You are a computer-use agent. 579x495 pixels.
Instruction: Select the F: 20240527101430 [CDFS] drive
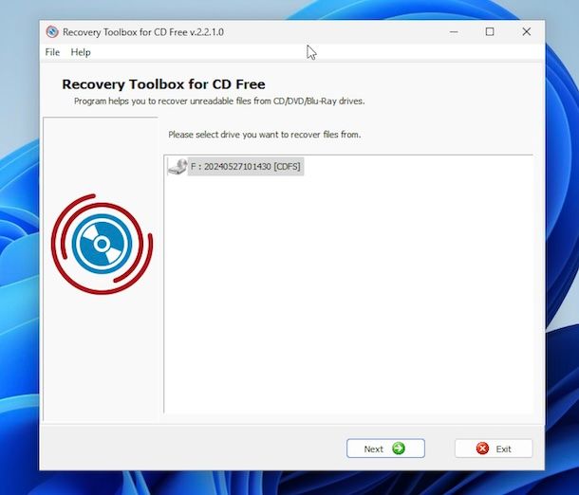coord(245,166)
